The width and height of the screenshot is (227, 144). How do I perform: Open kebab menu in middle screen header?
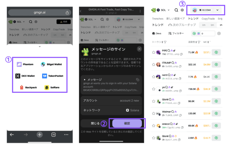pyautogui.click(x=140, y=11)
